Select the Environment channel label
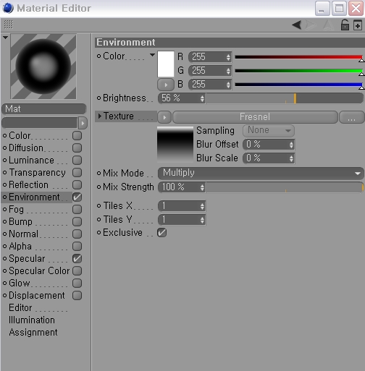This screenshot has width=365, height=371. [x=34, y=197]
